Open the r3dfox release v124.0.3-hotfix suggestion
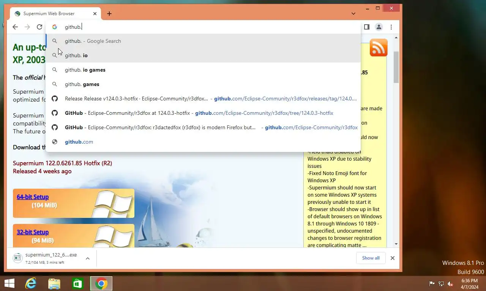 (x=203, y=99)
